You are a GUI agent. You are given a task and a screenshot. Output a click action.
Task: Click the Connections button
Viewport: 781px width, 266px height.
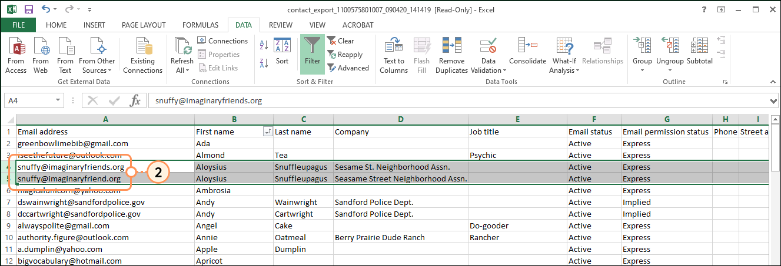click(x=222, y=41)
